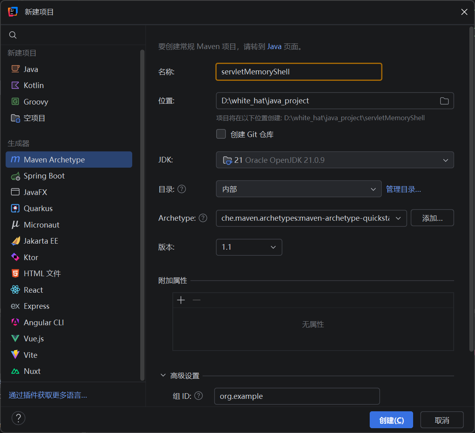Click the 取消 cancel button
This screenshot has height=433, width=475.
442,420
